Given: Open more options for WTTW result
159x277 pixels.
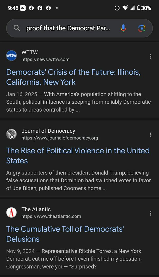Looking at the screenshot, I should [x=151, y=56].
